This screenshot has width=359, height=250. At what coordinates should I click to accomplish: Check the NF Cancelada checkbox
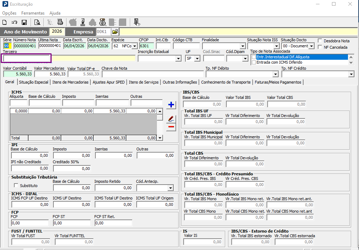pos(320,47)
